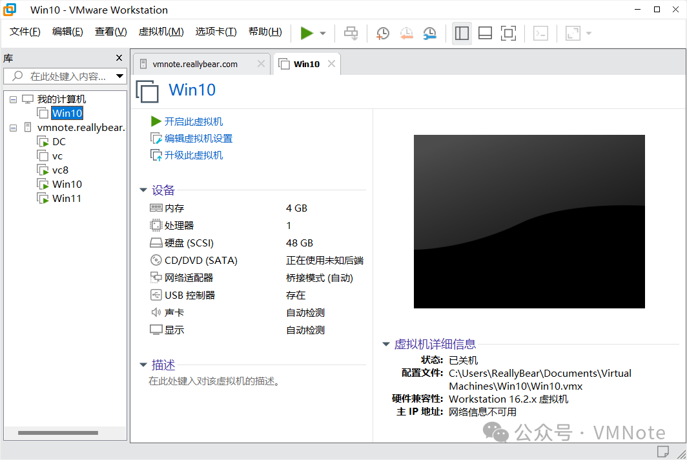Select the 内存 device row
This screenshot has width=687, height=460.
click(x=258, y=208)
